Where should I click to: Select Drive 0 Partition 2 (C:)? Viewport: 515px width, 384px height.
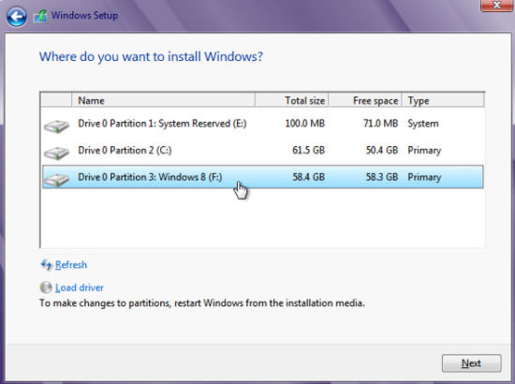coord(263,150)
